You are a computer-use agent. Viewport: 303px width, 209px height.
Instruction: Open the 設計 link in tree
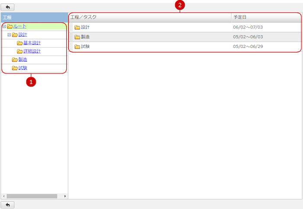(23, 35)
